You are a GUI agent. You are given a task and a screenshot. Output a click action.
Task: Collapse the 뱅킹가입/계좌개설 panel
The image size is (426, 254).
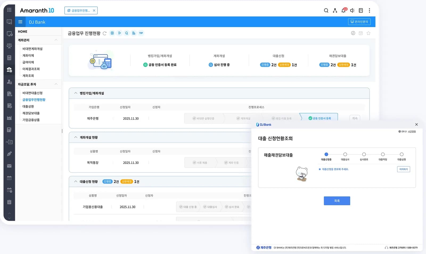(76, 93)
